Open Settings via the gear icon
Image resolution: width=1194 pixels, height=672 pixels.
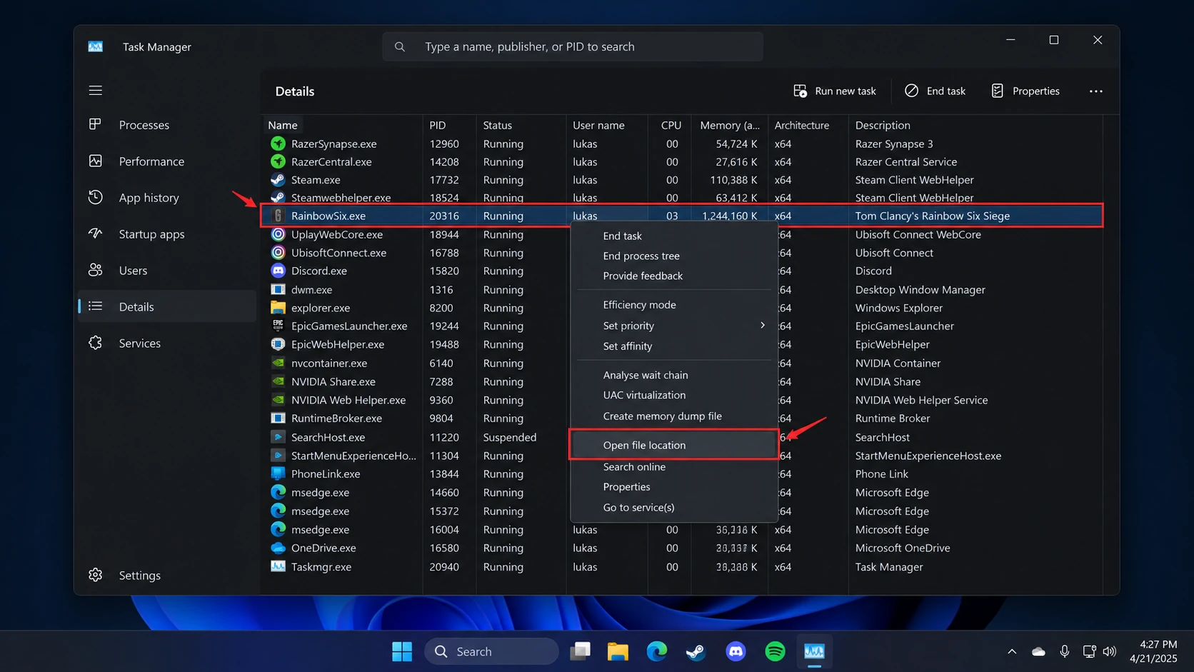(x=95, y=575)
